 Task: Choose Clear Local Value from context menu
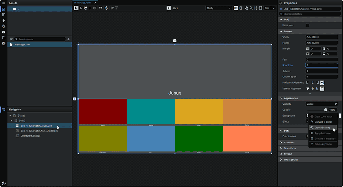tap(323, 116)
